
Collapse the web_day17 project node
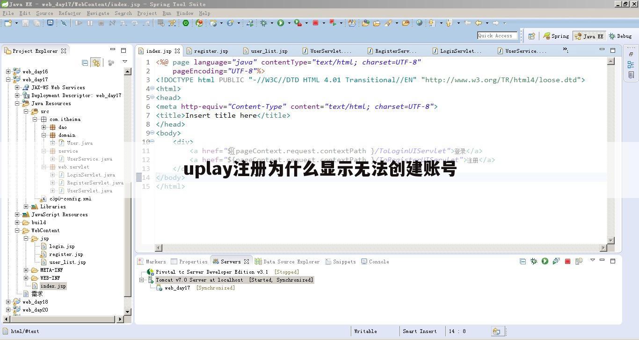[8, 79]
